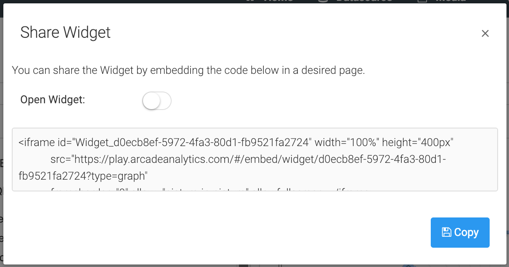The width and height of the screenshot is (509, 267).
Task: Click the knob of the Open Widget toggle
Action: click(x=151, y=101)
